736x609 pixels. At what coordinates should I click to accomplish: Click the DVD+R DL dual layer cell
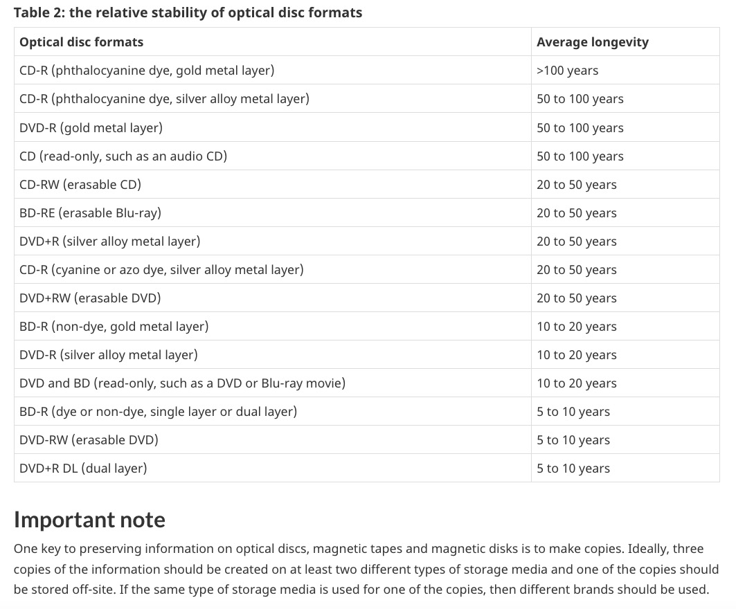(273, 469)
